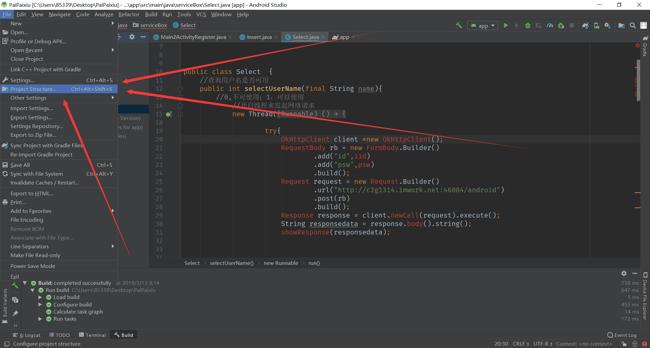Select Sync Project with Gradle Files
The height and width of the screenshot is (348, 650).
coord(59,145)
